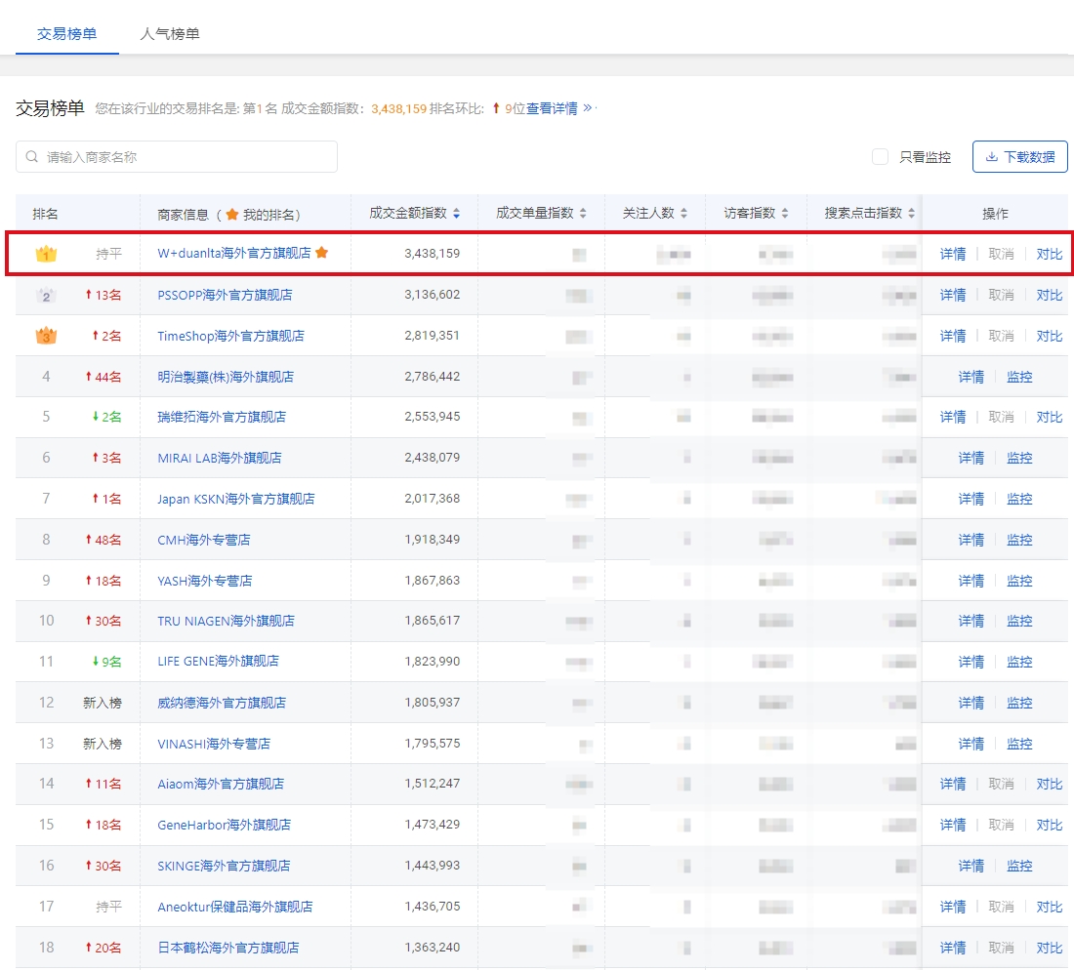Open 日本鹤松海外官方旗舰店 store link

[x=228, y=948]
